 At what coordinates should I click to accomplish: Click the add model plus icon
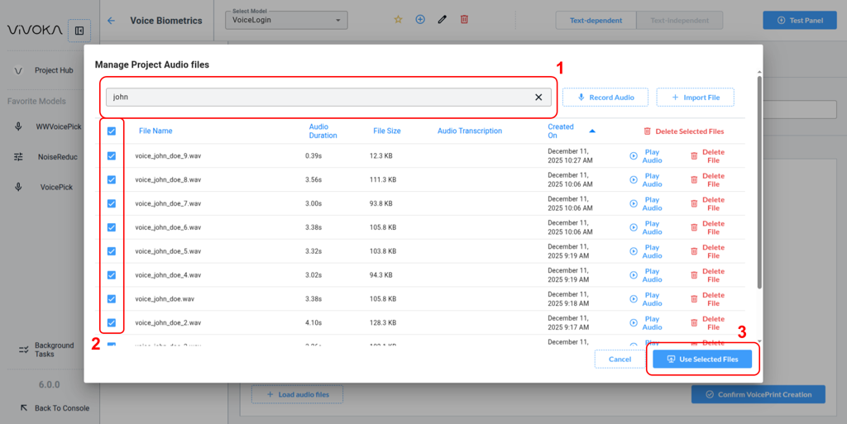click(x=420, y=19)
